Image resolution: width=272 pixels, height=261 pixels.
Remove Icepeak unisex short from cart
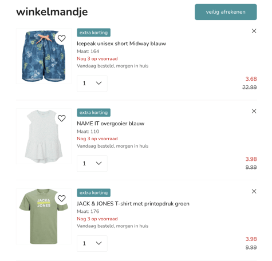(x=254, y=31)
